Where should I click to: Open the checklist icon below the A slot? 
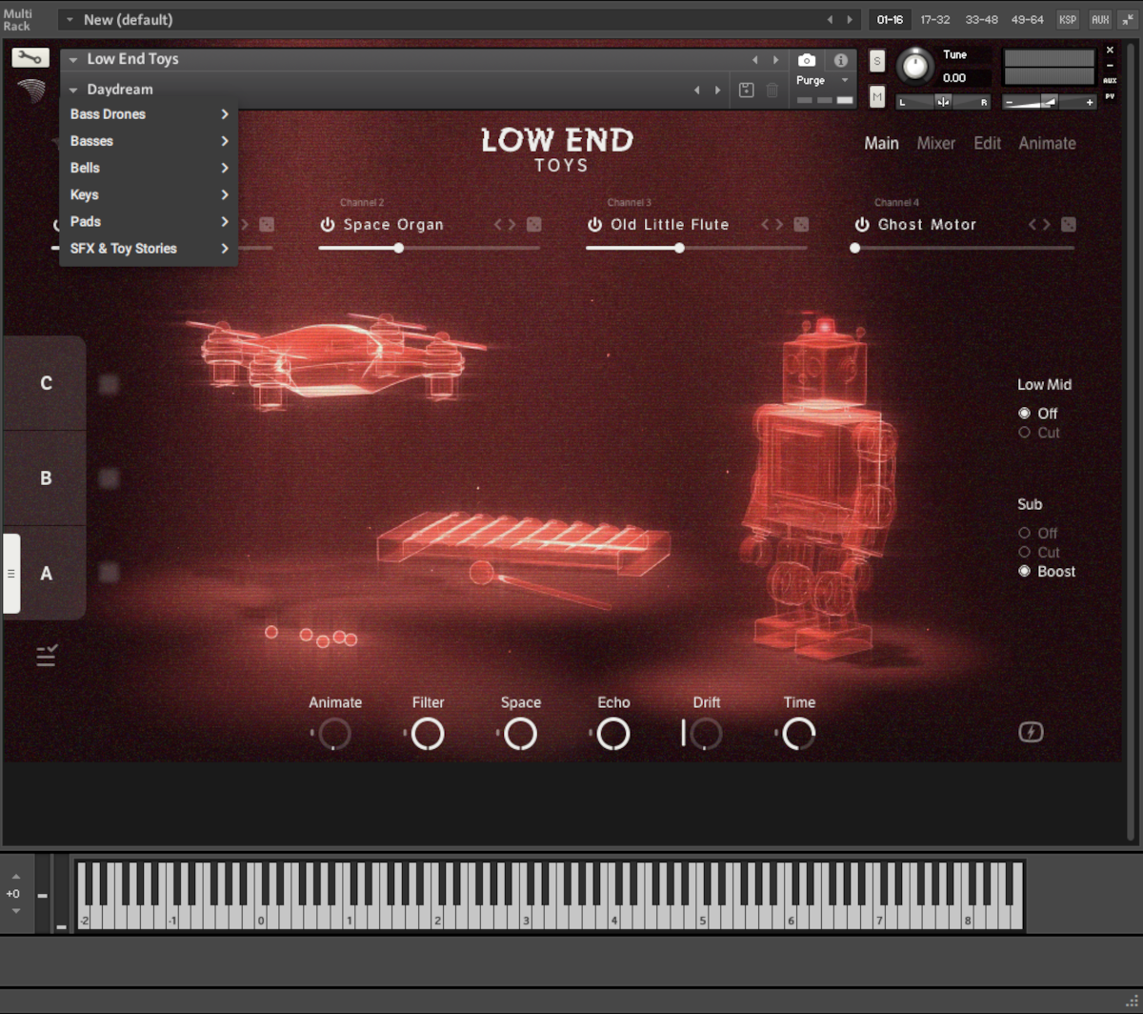(x=47, y=655)
